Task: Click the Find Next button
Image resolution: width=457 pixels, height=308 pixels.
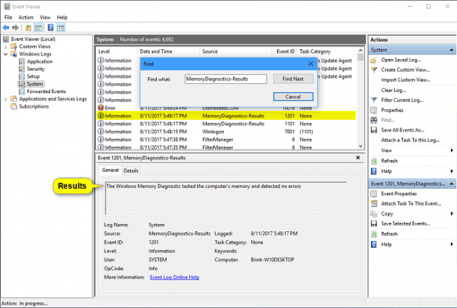Action: pos(293,79)
